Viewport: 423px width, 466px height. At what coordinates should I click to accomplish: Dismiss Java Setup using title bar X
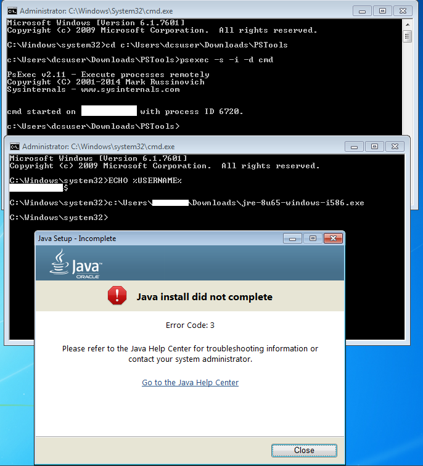332,239
